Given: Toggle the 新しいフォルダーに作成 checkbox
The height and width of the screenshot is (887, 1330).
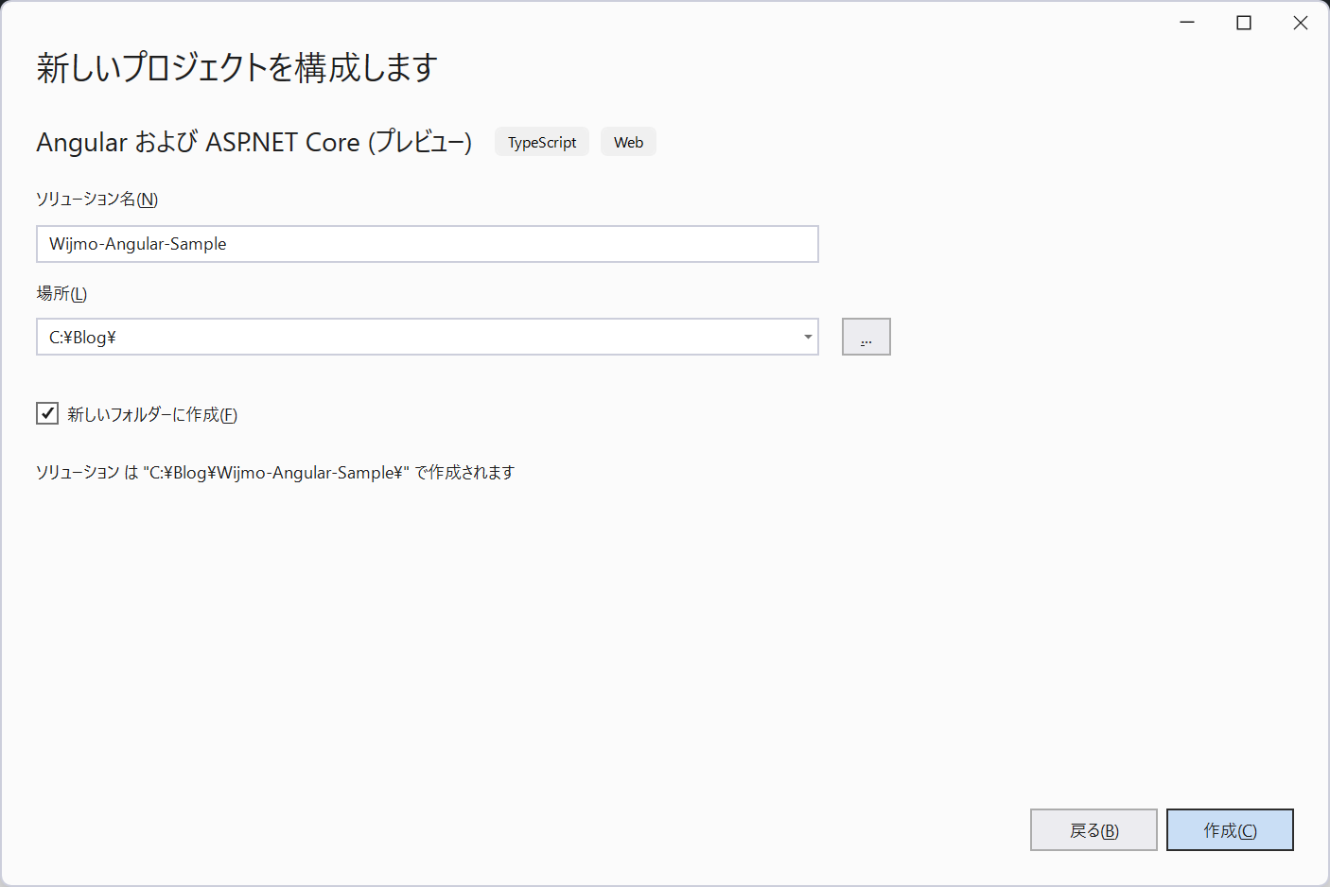Looking at the screenshot, I should coord(47,413).
